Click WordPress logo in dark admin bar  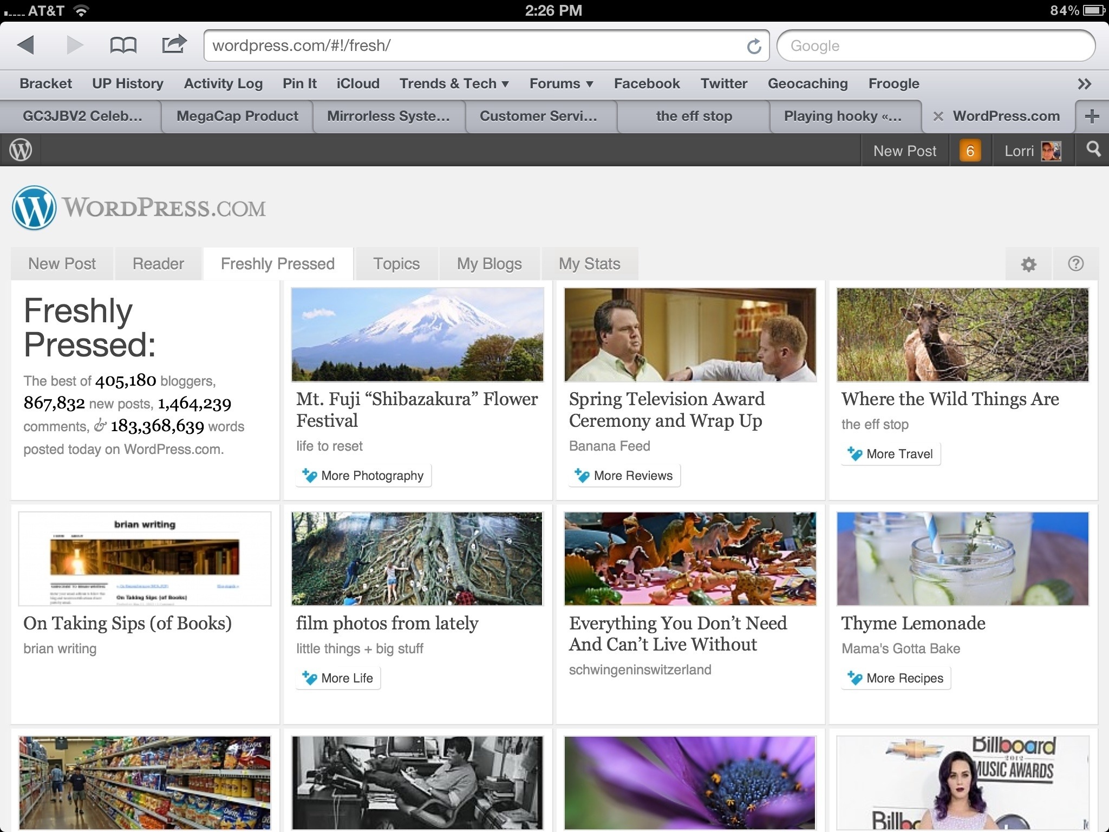point(21,150)
